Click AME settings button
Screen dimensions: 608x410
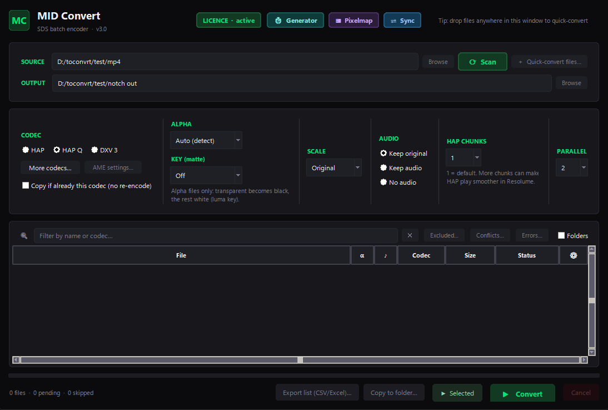[113, 167]
